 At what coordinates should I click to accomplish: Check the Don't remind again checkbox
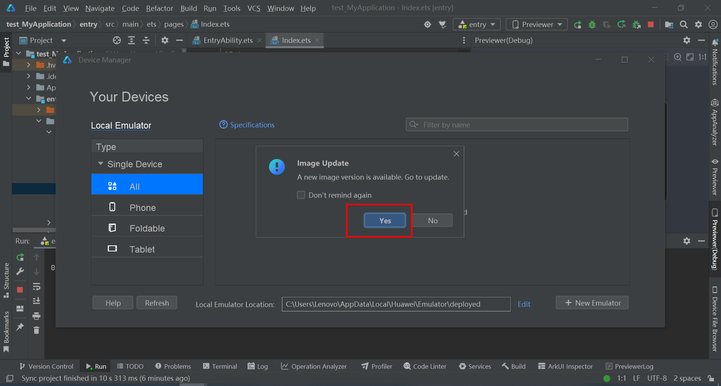coord(301,195)
